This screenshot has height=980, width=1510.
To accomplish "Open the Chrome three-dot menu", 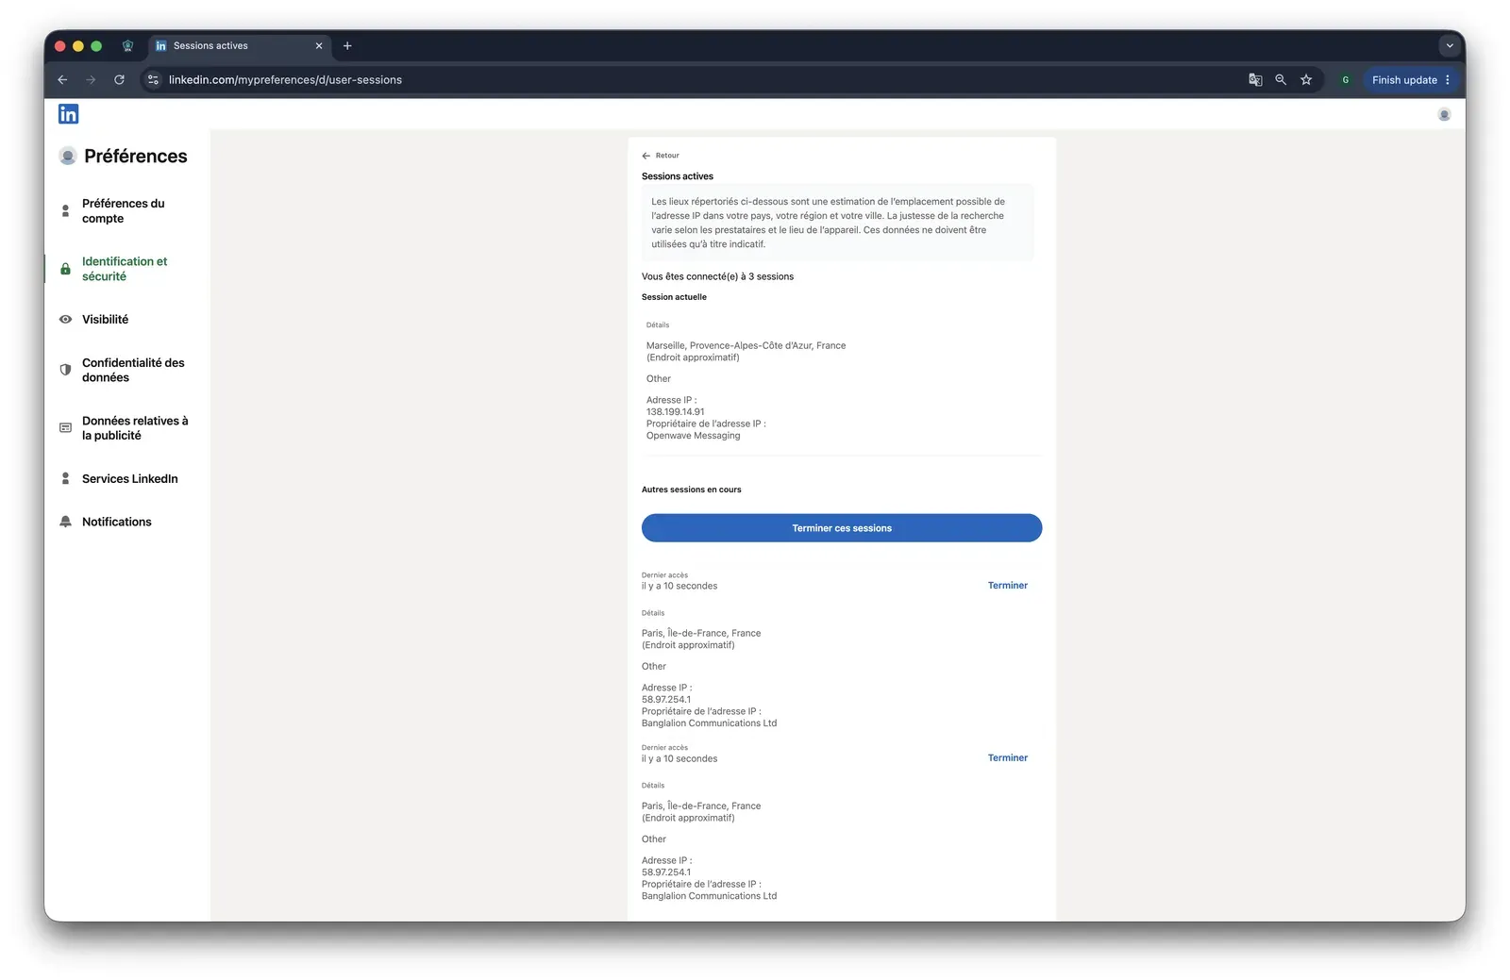I will 1448,80.
